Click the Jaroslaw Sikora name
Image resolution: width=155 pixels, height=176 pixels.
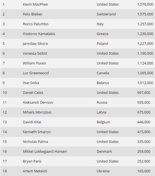tap(35, 44)
